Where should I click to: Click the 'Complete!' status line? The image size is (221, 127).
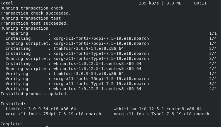(12, 124)
